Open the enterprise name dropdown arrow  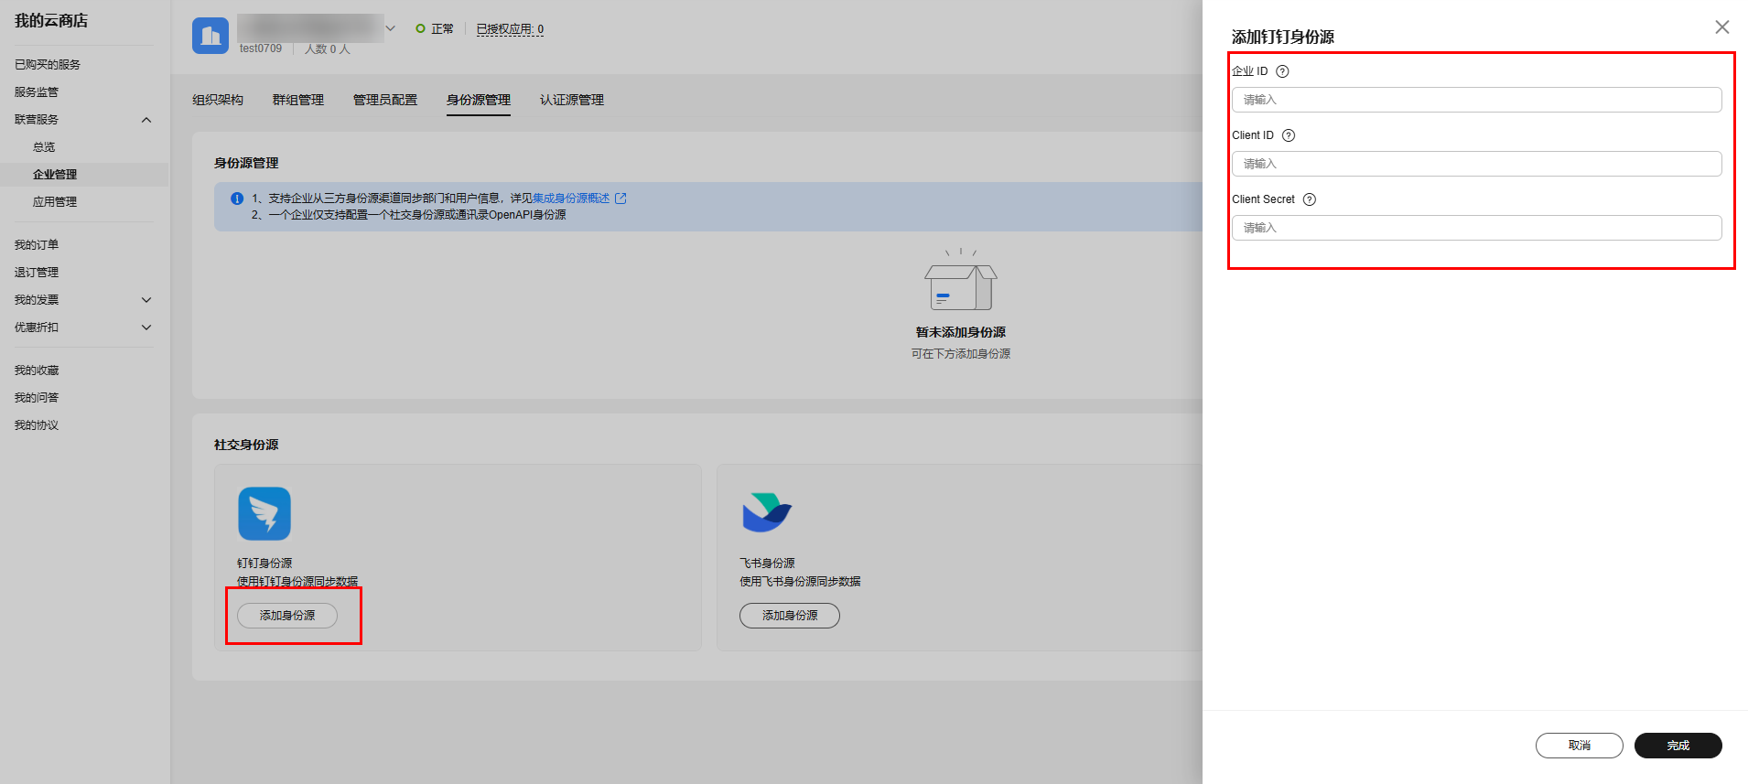click(x=391, y=28)
